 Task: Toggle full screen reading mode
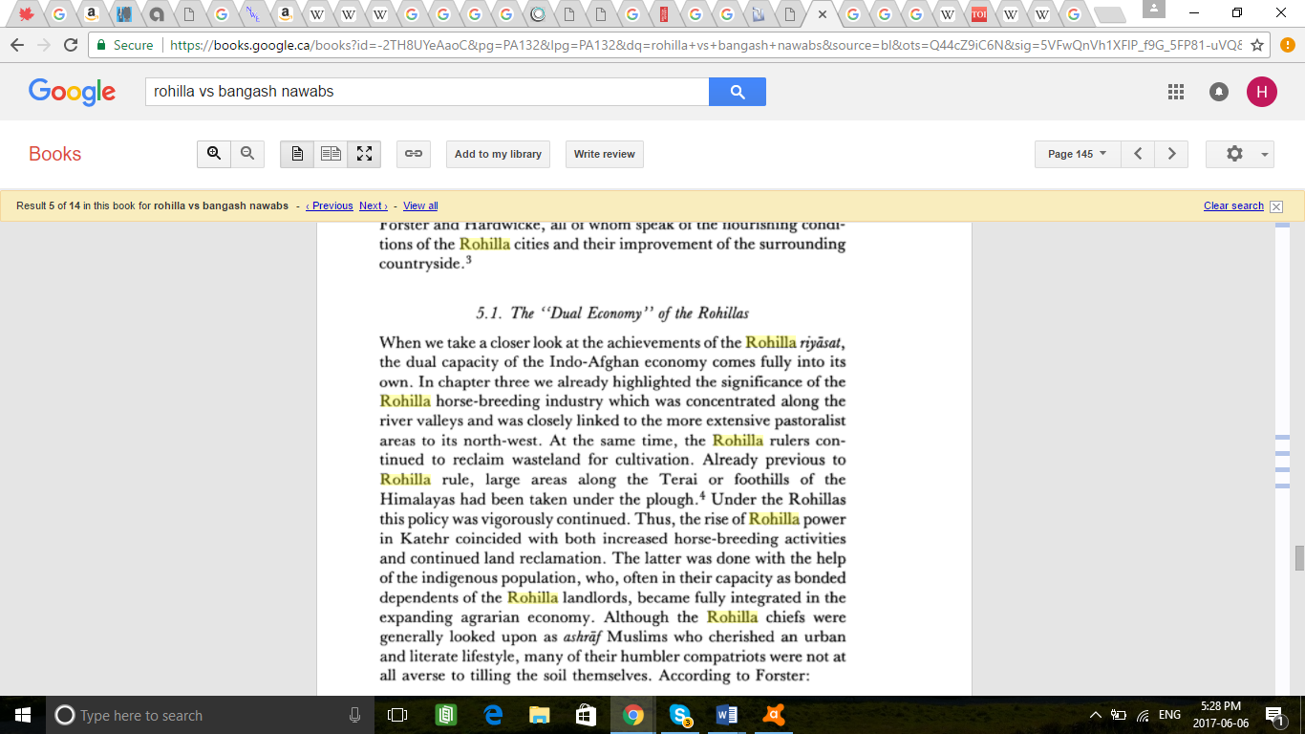364,154
